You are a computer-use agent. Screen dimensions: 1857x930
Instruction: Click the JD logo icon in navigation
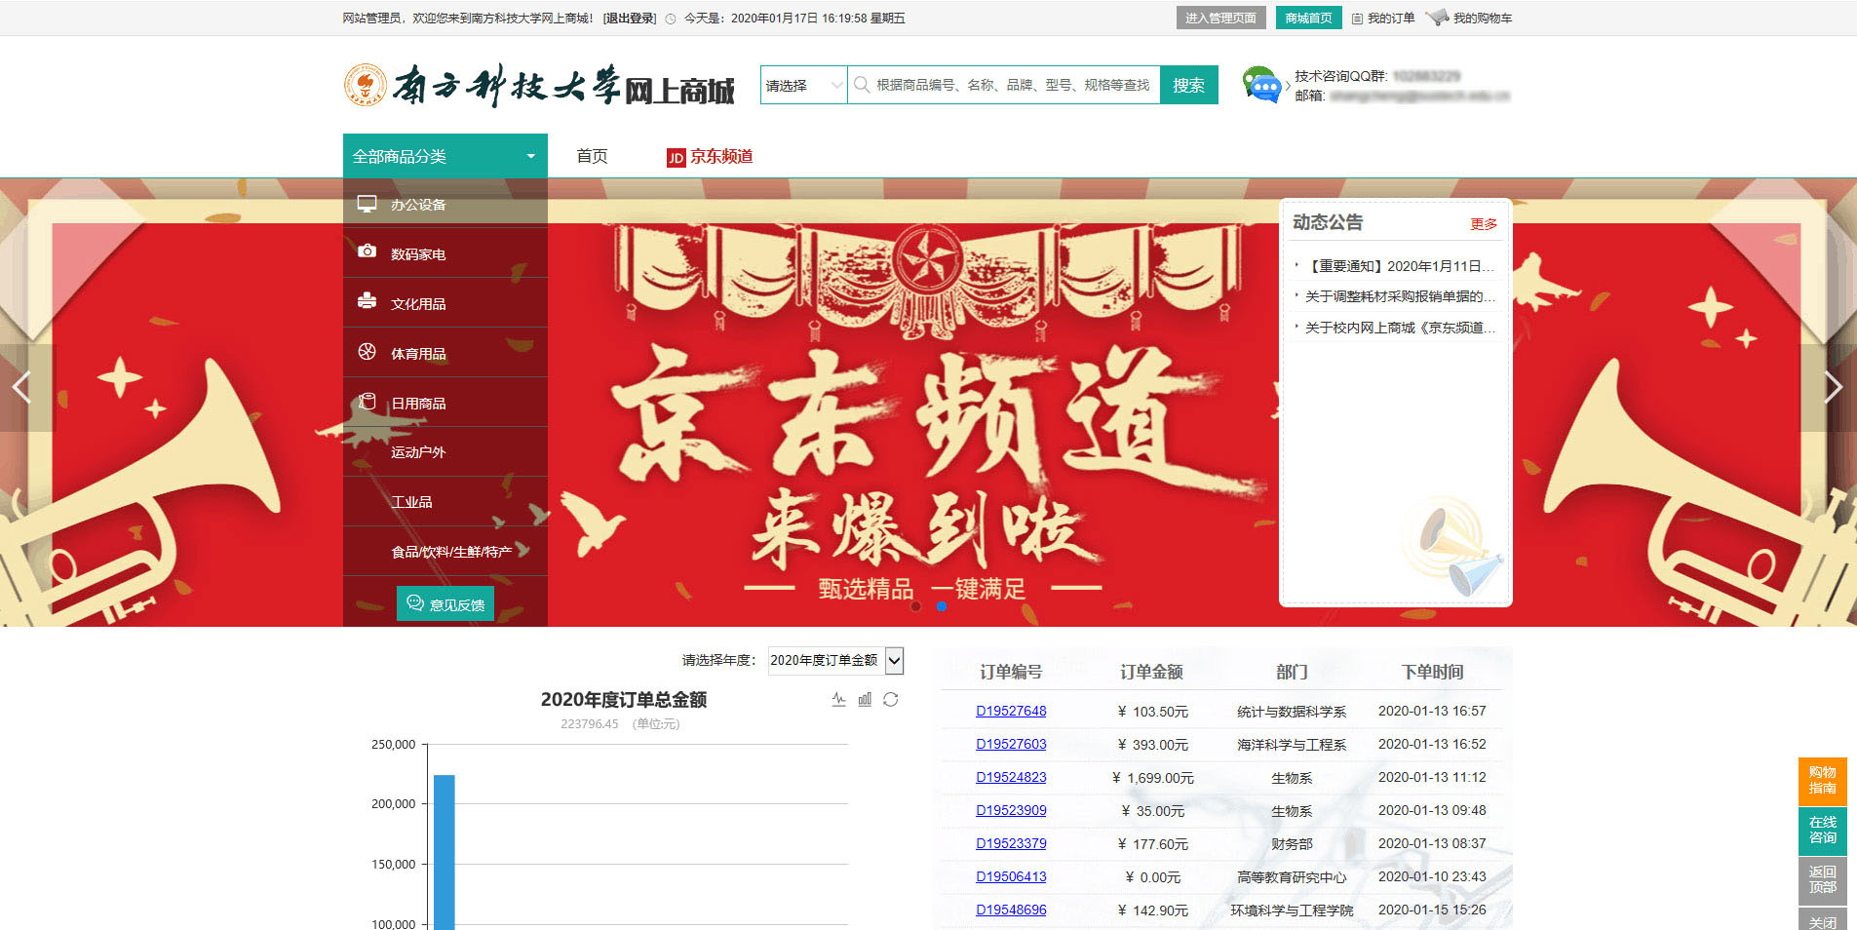pos(677,158)
